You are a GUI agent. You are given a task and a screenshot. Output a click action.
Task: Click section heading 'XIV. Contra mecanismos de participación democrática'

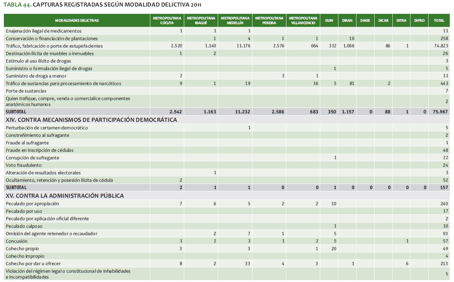click(91, 120)
